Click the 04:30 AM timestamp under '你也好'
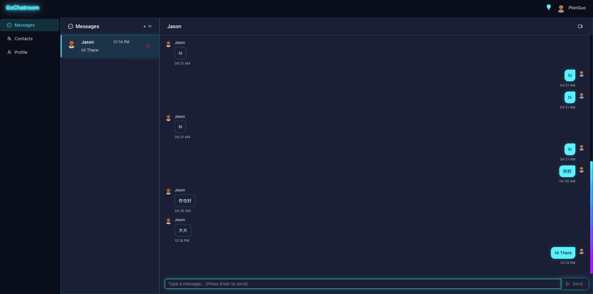Image resolution: width=593 pixels, height=294 pixels. click(183, 211)
